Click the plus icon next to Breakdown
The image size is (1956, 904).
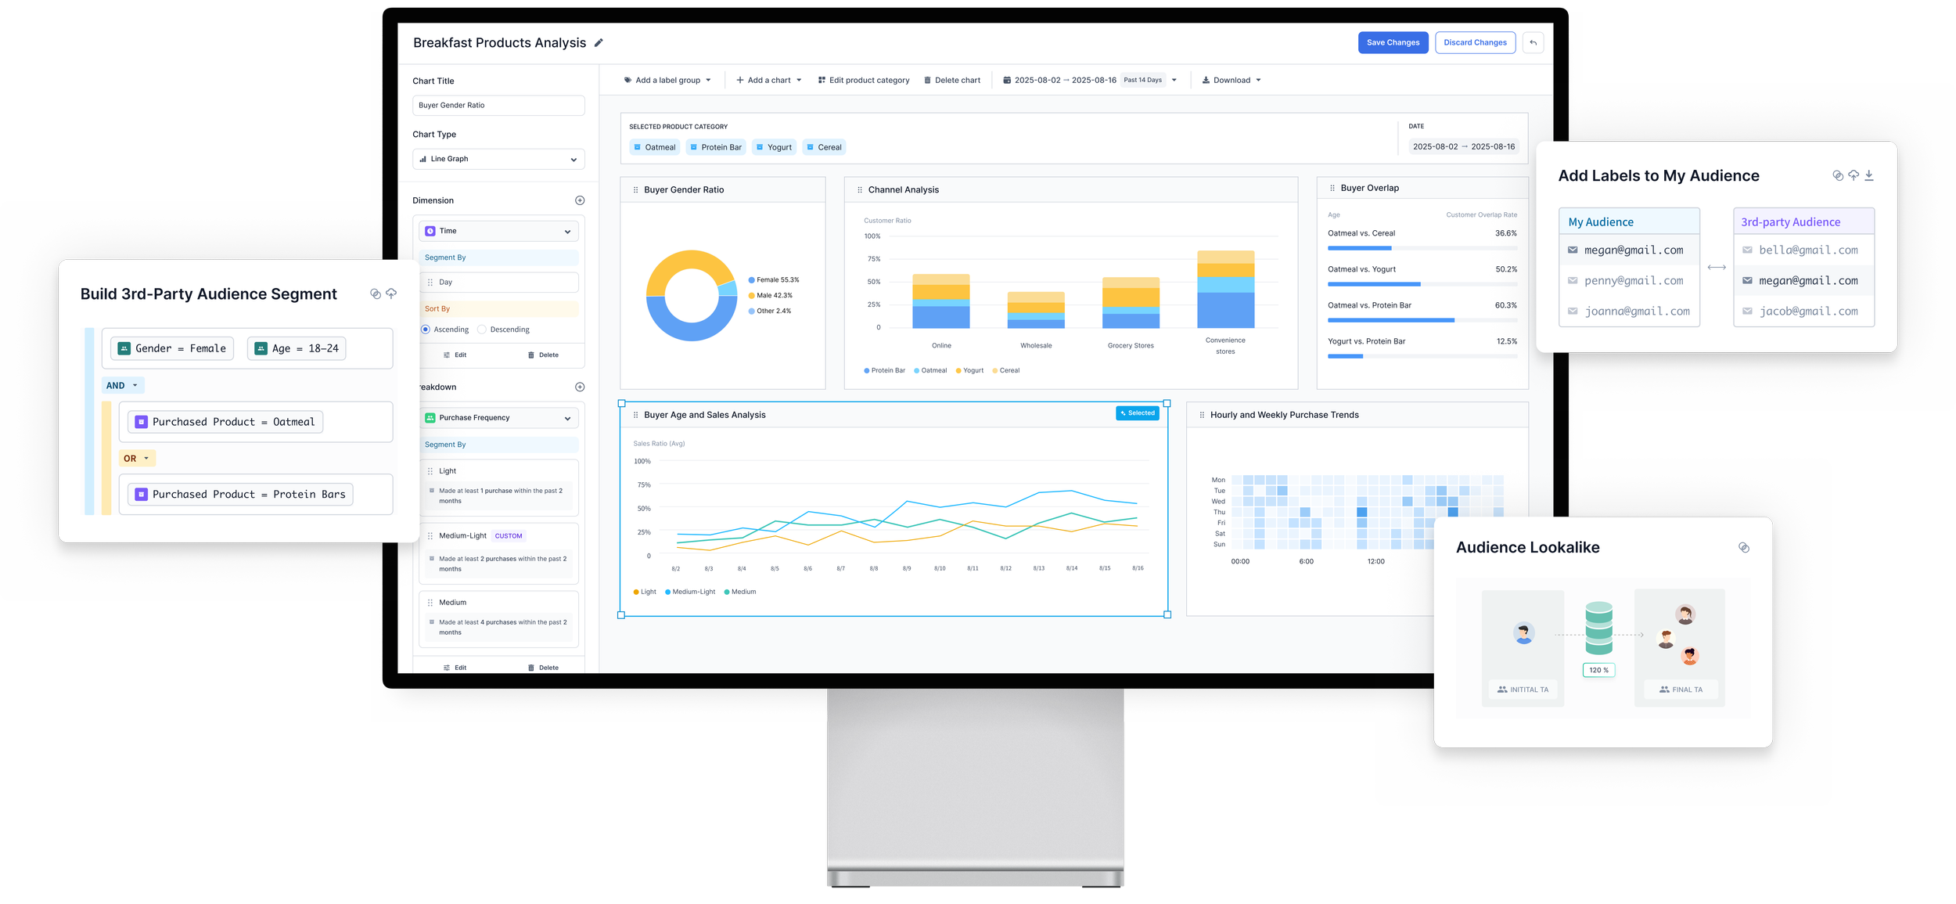(580, 387)
